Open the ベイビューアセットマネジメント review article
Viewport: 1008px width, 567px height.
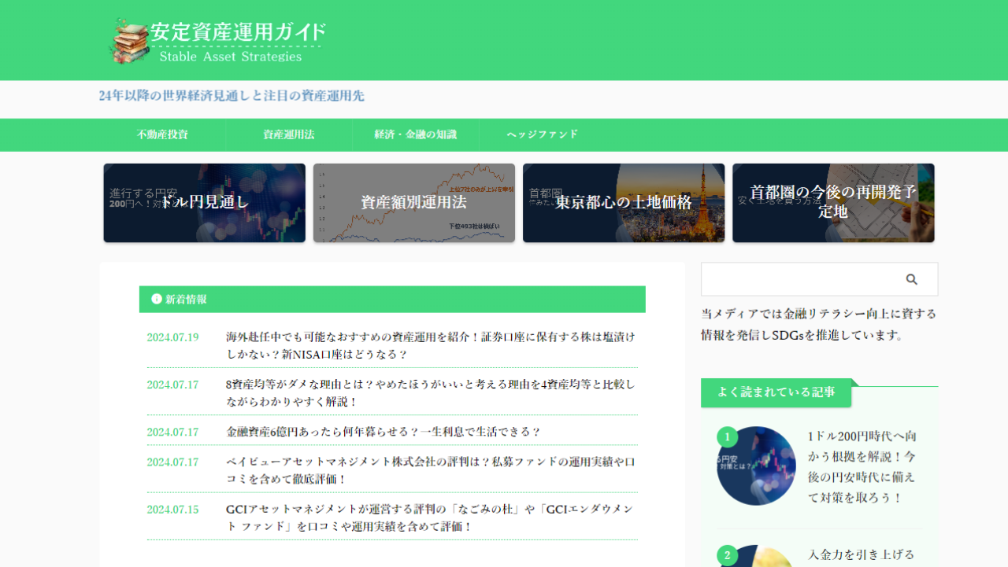(x=431, y=469)
